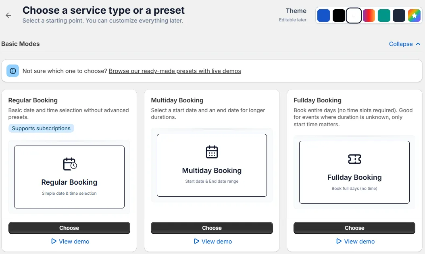
Task: Click the Regular Booking card title
Action: tap(33, 100)
